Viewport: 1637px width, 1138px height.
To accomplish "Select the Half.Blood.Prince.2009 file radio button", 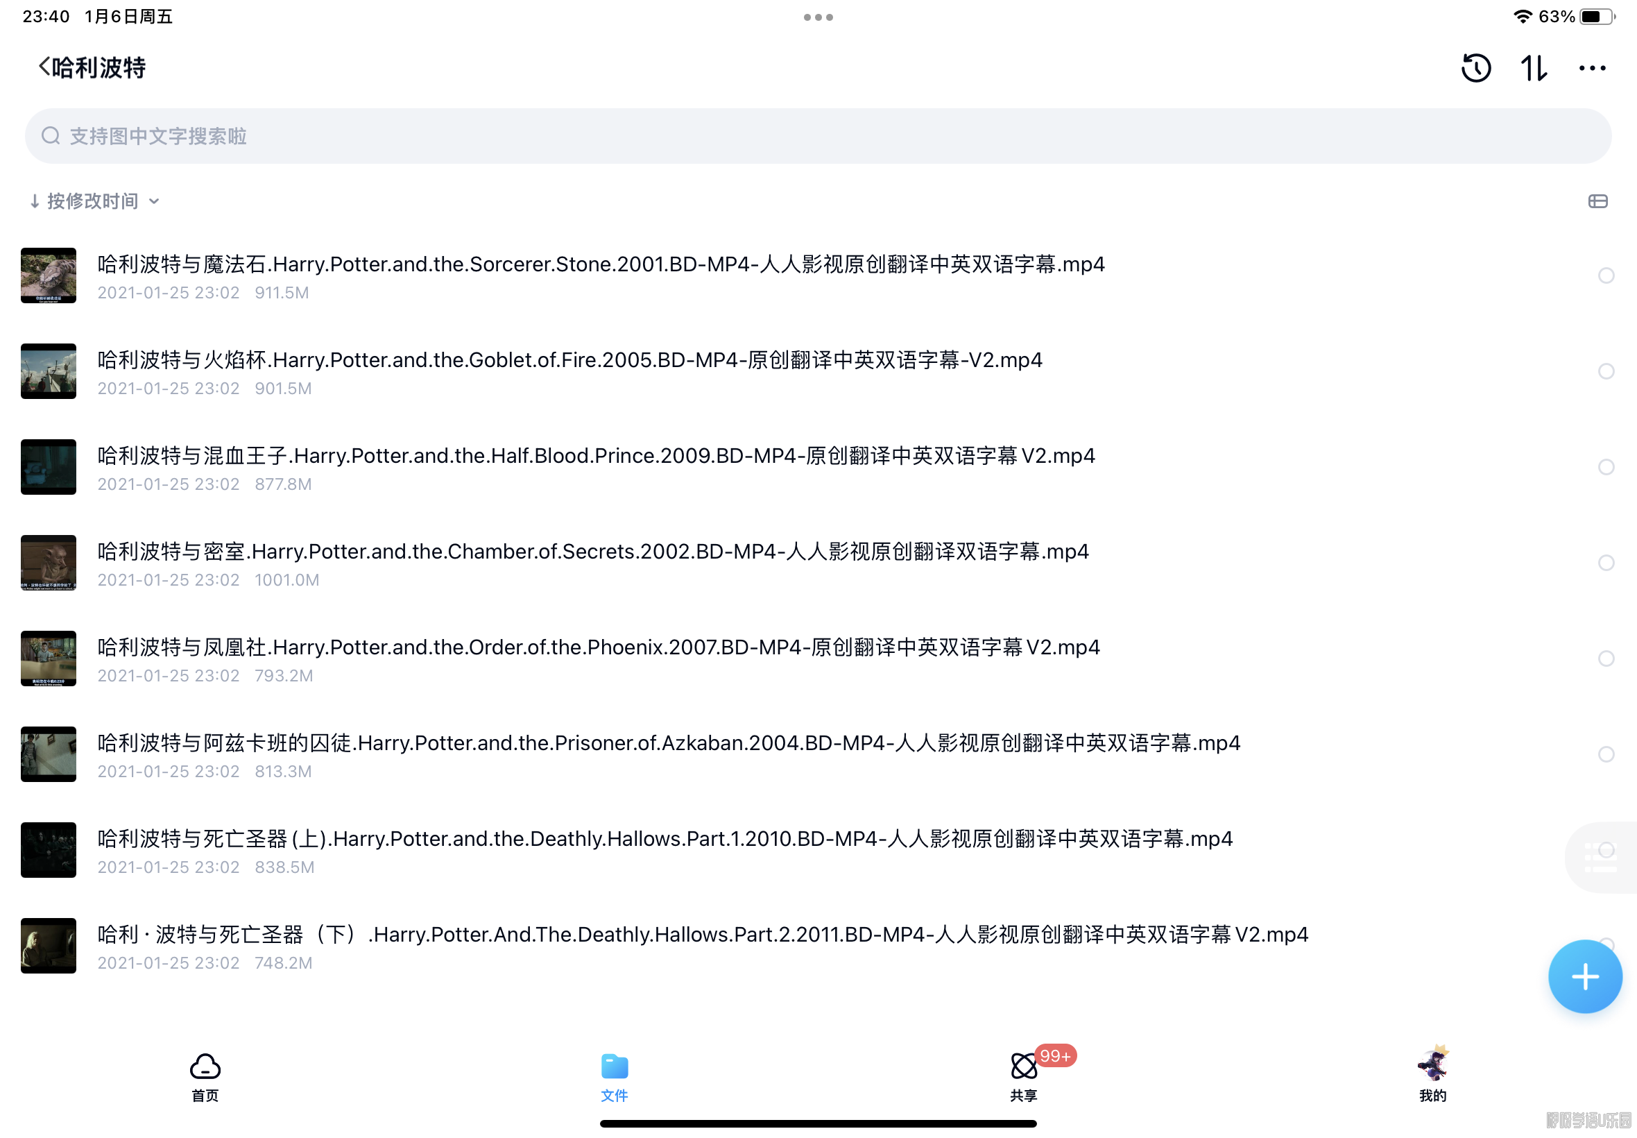I will pyautogui.click(x=1605, y=467).
